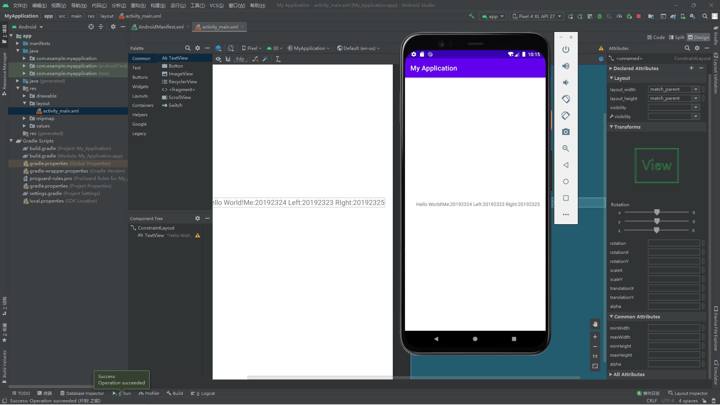Click the Make Project hammer icon

[471, 16]
